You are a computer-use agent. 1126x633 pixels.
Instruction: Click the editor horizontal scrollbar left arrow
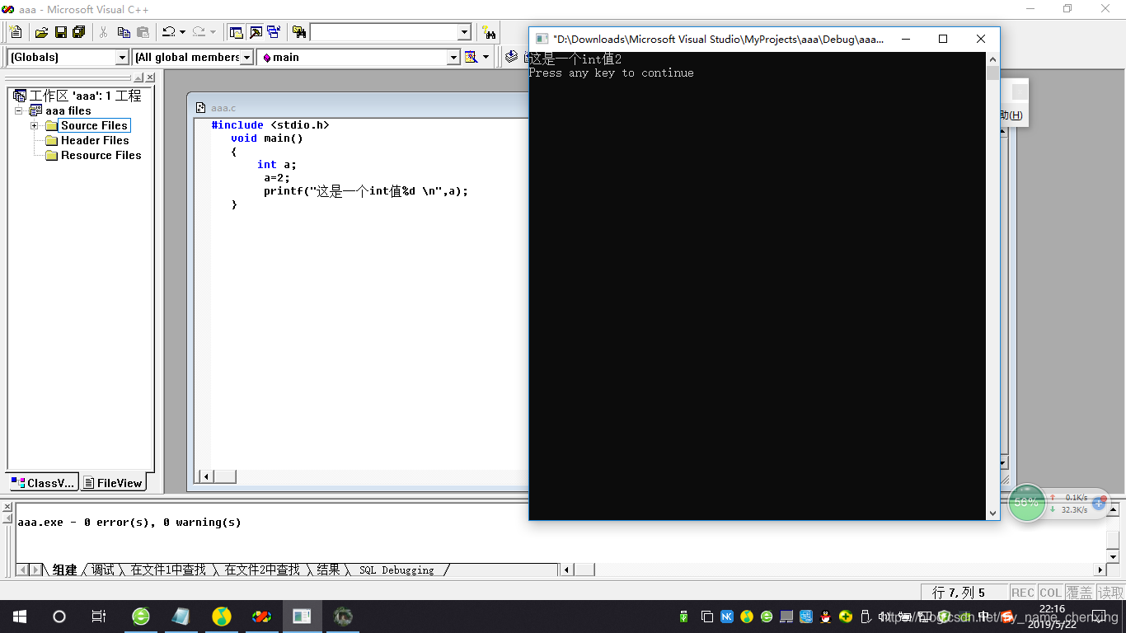206,476
